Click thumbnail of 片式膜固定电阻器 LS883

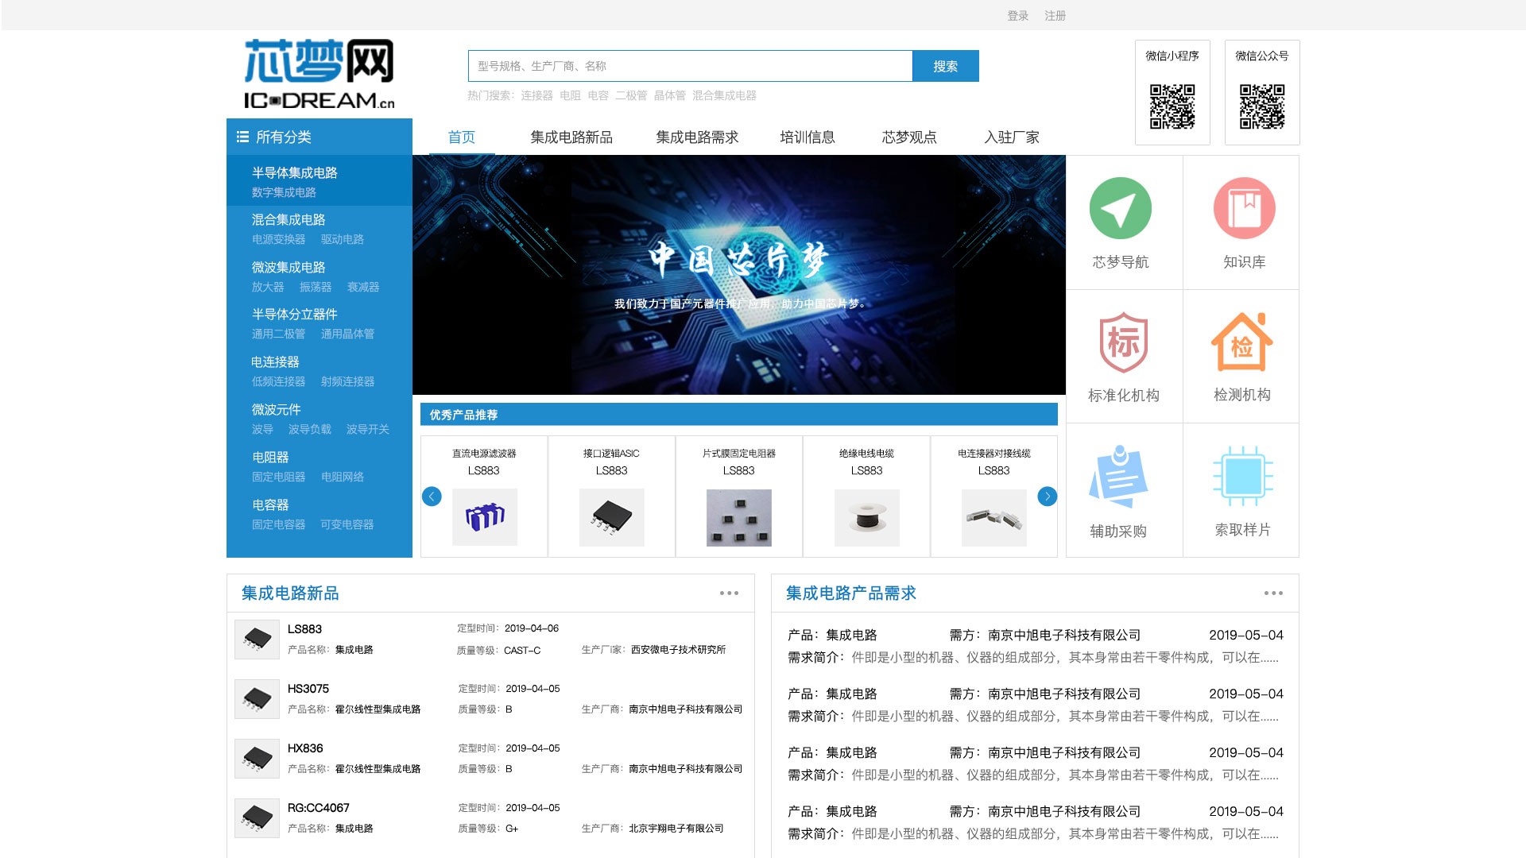(738, 518)
